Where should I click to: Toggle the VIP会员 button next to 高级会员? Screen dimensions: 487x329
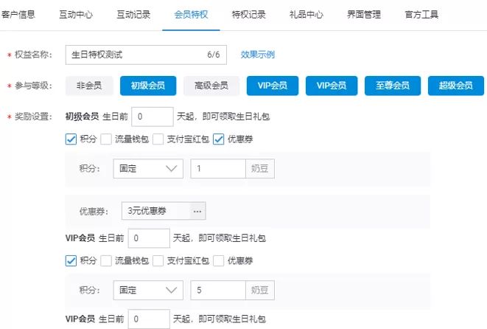273,86
